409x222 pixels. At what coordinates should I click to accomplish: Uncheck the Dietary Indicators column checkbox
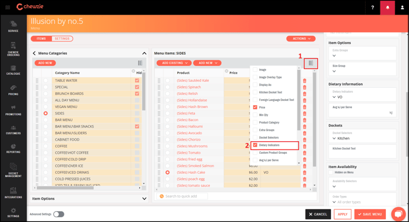[x=255, y=145]
